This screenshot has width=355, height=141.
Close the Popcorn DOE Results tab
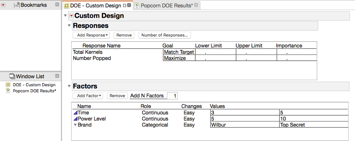[196, 5]
